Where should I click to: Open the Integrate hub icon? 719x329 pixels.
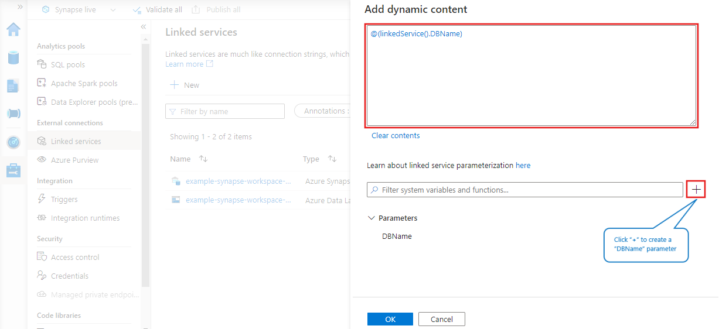(x=13, y=114)
